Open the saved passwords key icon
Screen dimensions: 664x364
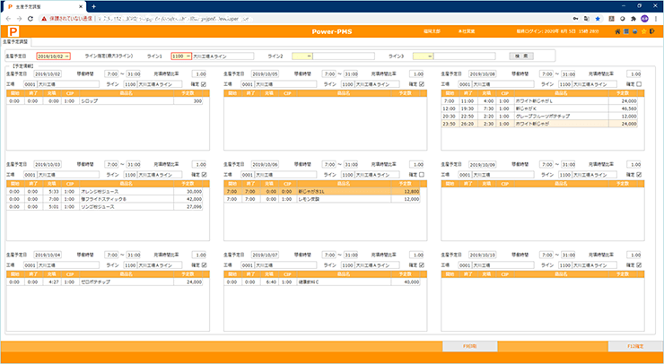point(575,19)
